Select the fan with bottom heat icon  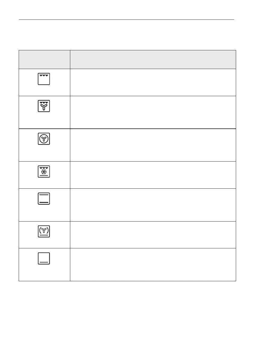44,231
